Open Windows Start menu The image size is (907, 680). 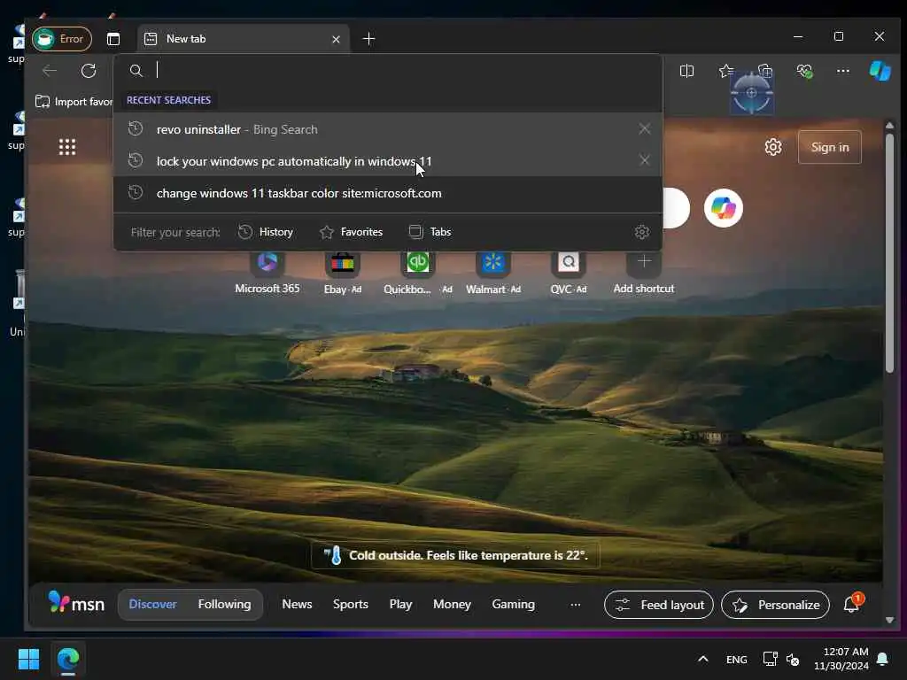point(28,659)
